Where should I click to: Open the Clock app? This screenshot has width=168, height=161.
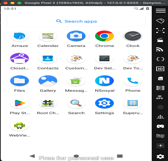tap(133, 36)
